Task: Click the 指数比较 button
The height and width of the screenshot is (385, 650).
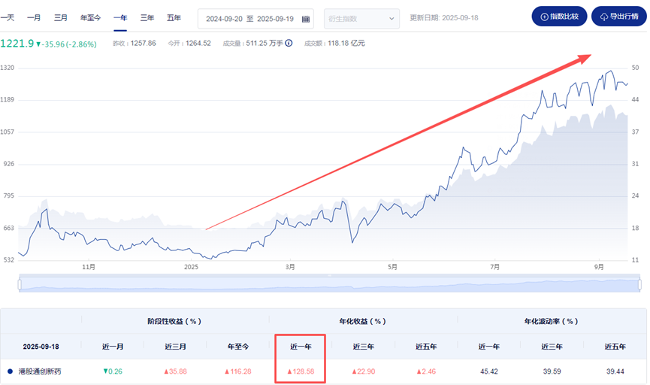Action: [559, 17]
